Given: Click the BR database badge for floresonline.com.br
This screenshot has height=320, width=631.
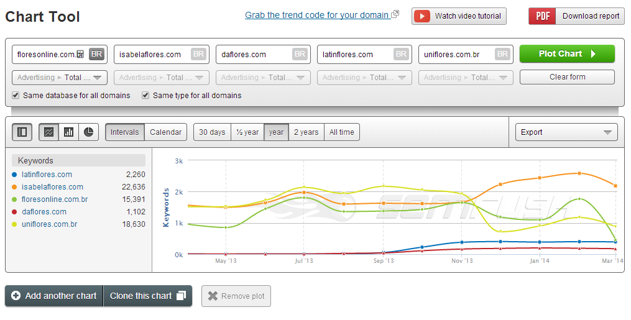Looking at the screenshot, I should click(x=96, y=55).
